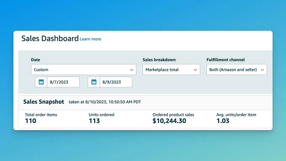This screenshot has width=286, height=161.
Task: Click the Total order items label
Action: pos(41,115)
